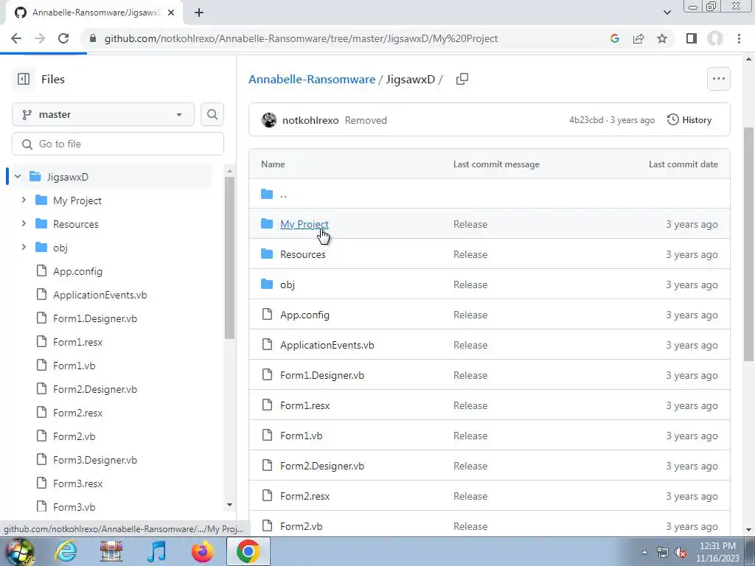Select Form3.resx in the file tree

(x=77, y=483)
